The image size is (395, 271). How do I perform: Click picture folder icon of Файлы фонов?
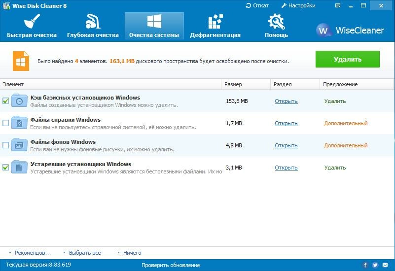coord(19,145)
